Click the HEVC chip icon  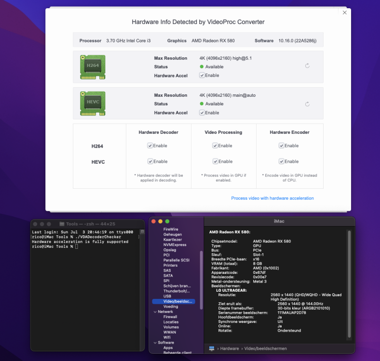click(x=93, y=103)
